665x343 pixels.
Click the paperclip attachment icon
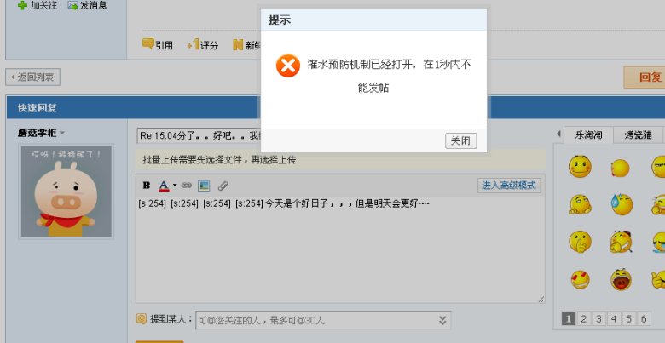(223, 186)
